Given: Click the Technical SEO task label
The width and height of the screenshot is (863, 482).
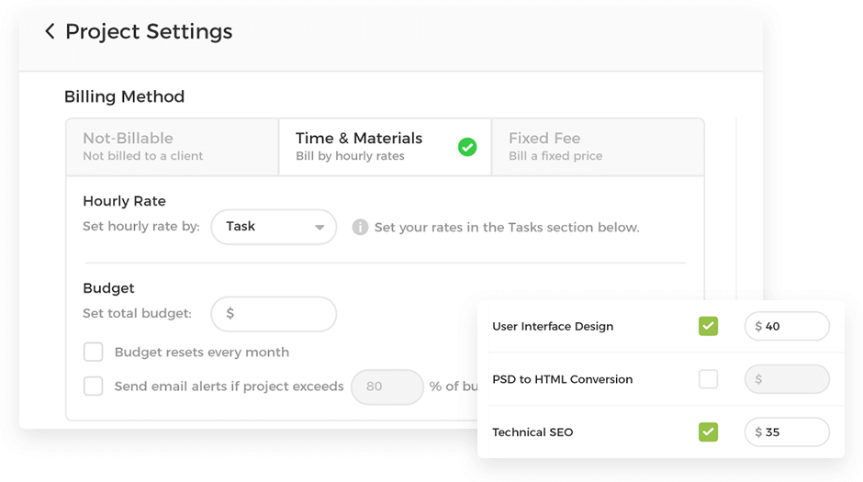Looking at the screenshot, I should point(532,432).
